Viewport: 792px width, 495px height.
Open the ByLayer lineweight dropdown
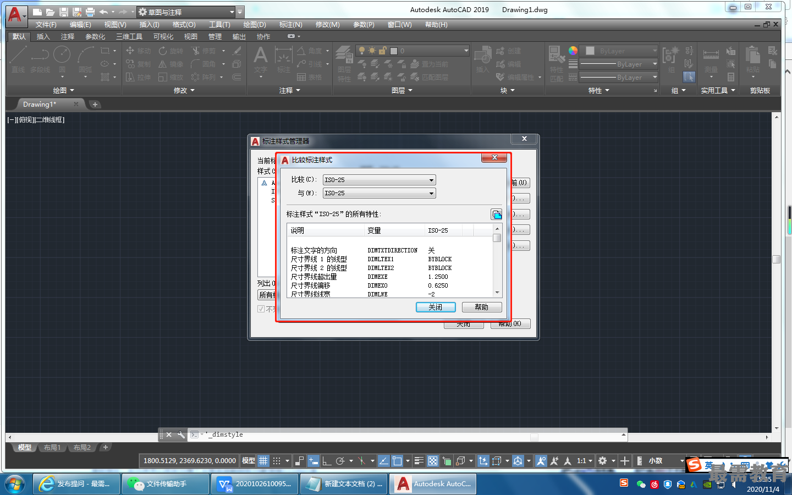[620, 64]
